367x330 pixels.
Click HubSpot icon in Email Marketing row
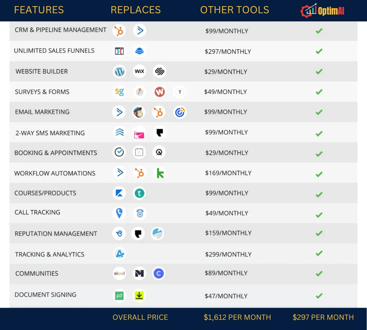tap(158, 112)
